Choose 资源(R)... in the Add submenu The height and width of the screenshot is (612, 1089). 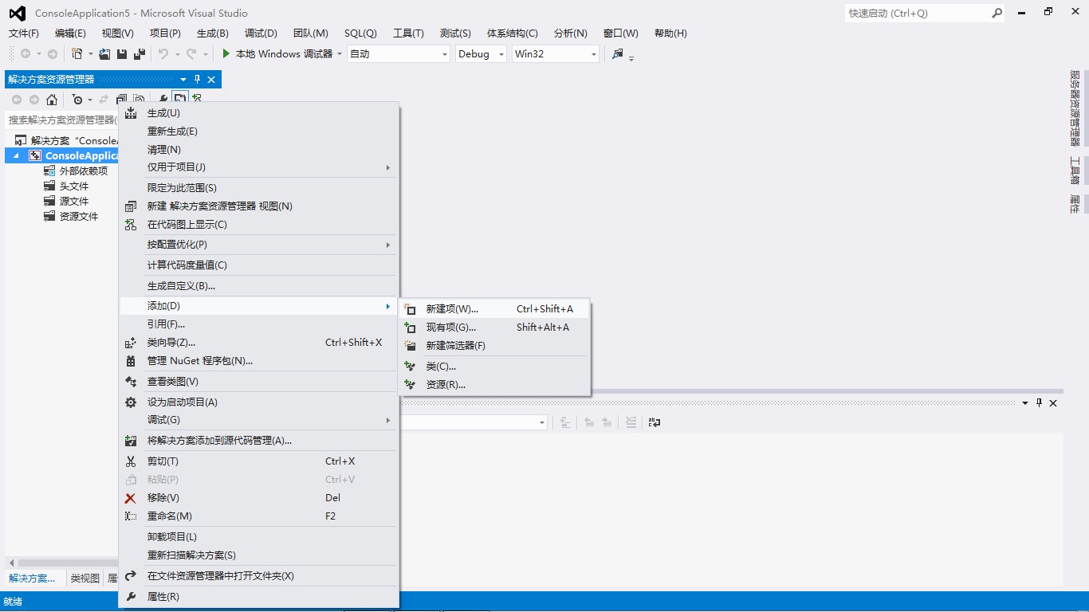point(494,385)
